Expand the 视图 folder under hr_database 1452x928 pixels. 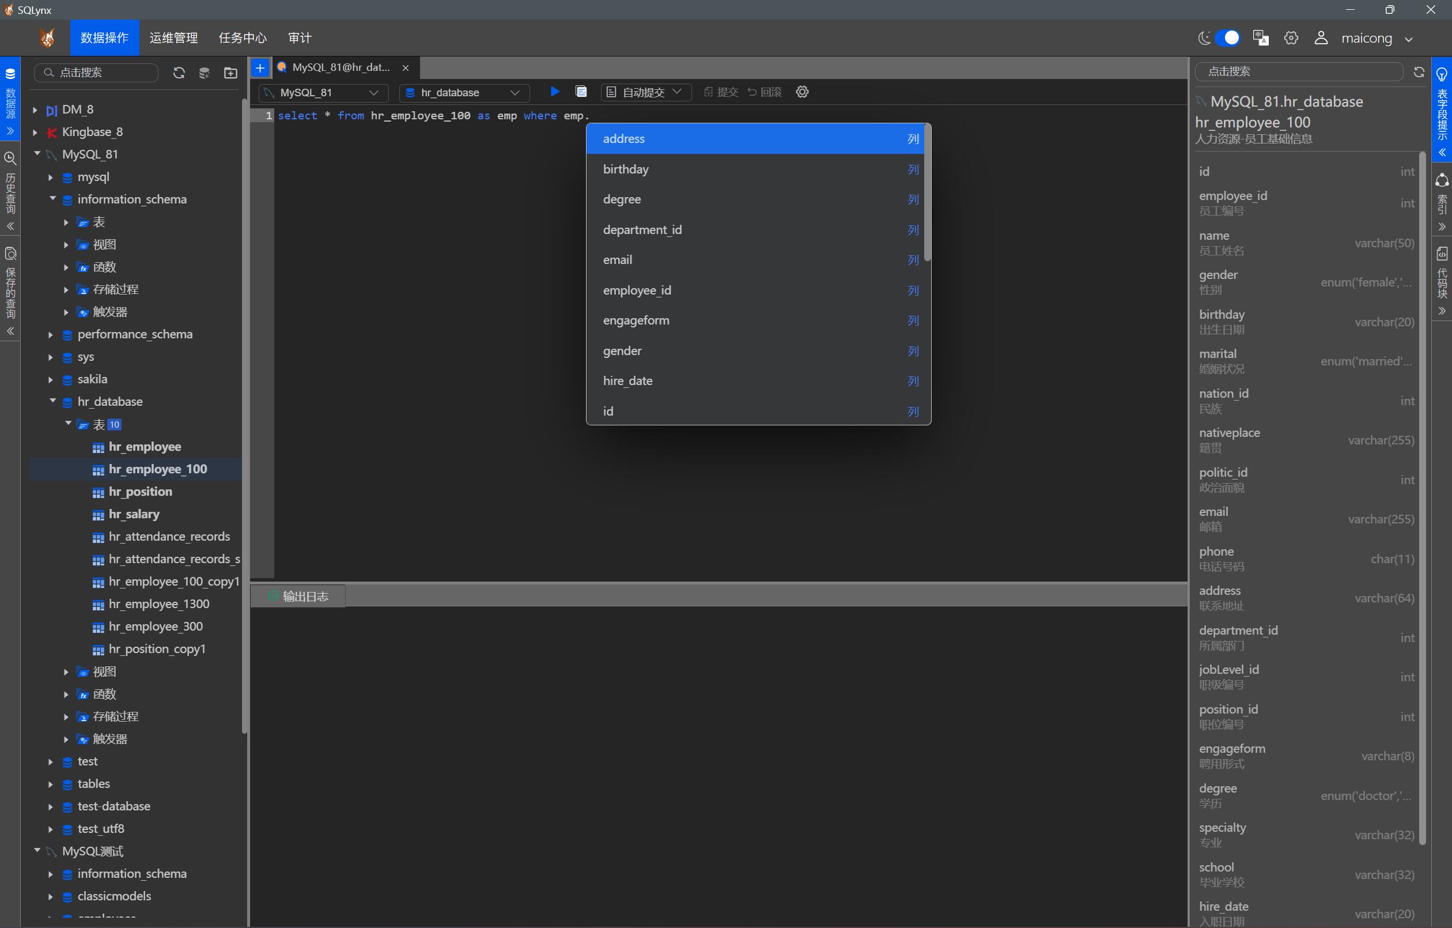[x=66, y=672]
